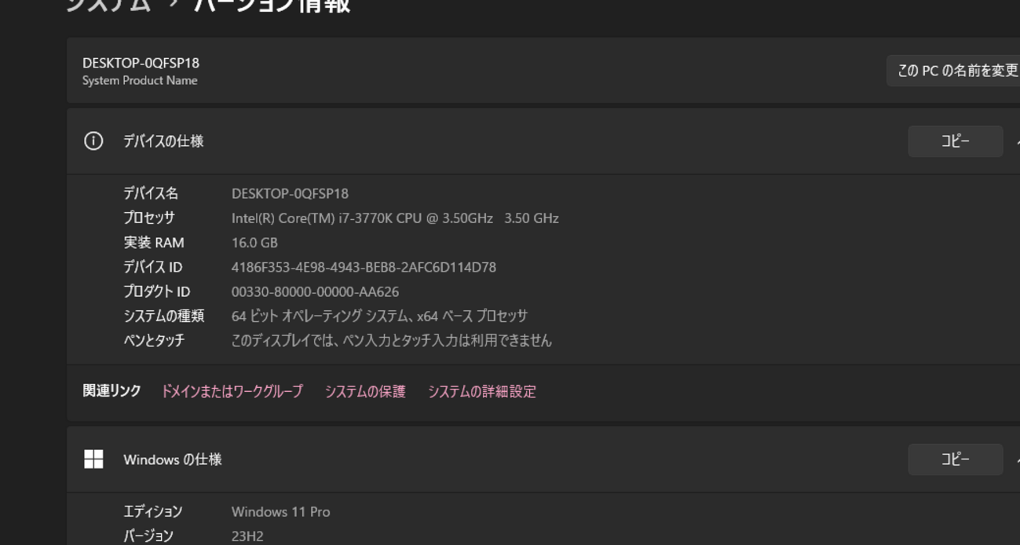Viewport: 1020px width, 545px height.
Task: Select the version value 23H2
Action: point(247,536)
